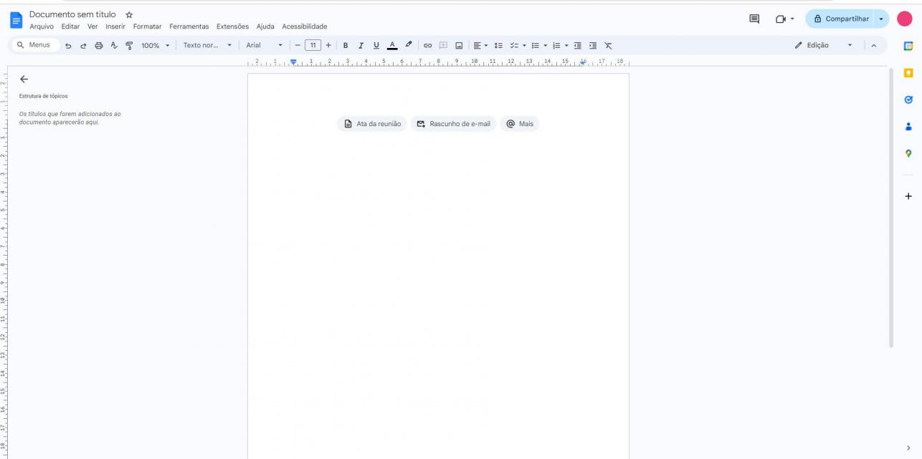Add a comment using toolbar icon

(x=443, y=45)
